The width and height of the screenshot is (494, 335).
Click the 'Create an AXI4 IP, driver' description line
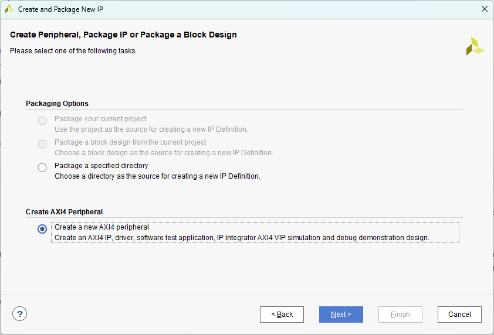click(242, 238)
